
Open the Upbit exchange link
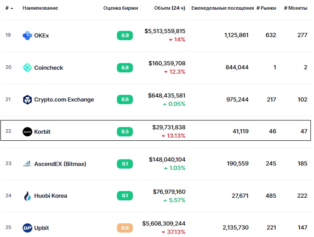tap(42, 228)
